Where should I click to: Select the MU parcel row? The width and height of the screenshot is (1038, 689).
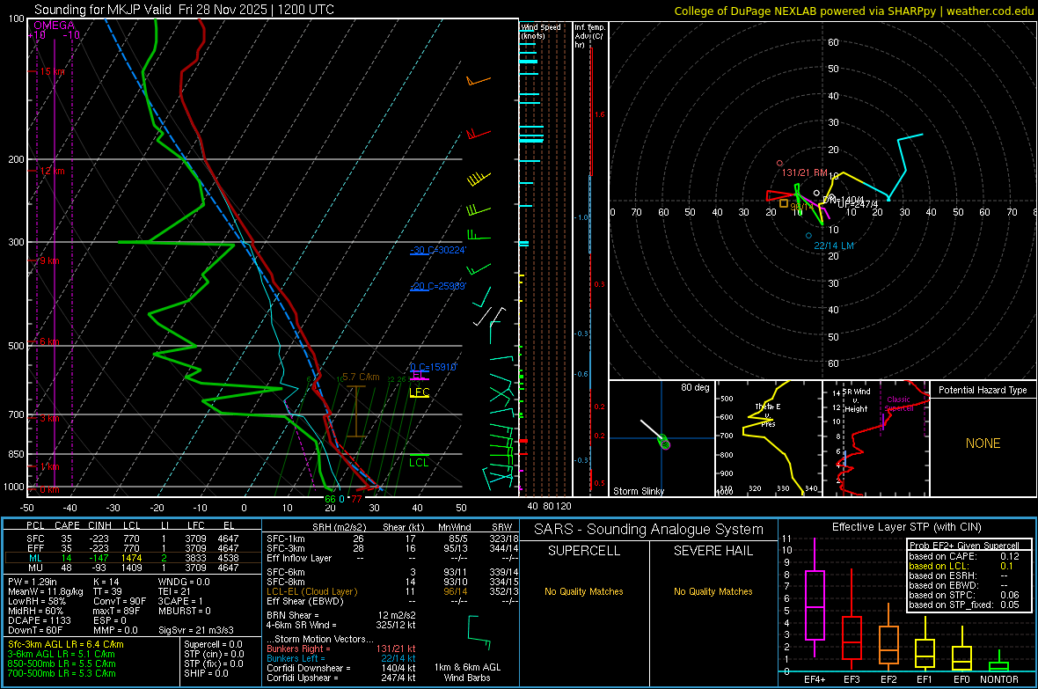pos(131,567)
